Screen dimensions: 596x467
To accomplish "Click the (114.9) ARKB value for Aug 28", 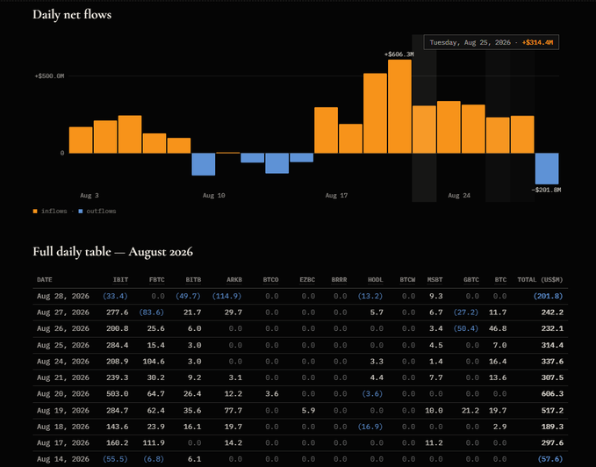I will click(x=227, y=296).
